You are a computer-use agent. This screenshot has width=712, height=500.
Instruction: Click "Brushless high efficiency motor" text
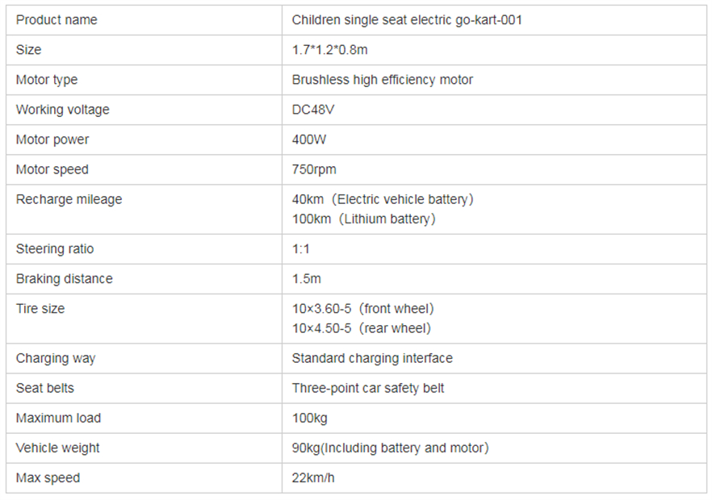tap(382, 80)
